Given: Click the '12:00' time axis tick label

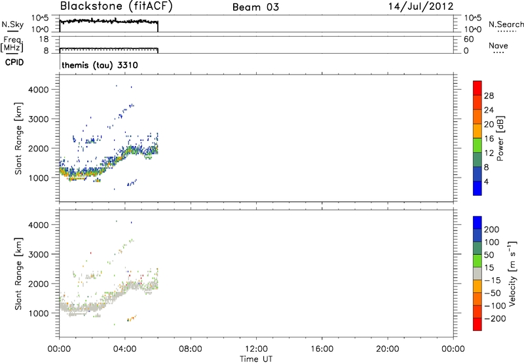Looking at the screenshot, I should pos(256,349).
